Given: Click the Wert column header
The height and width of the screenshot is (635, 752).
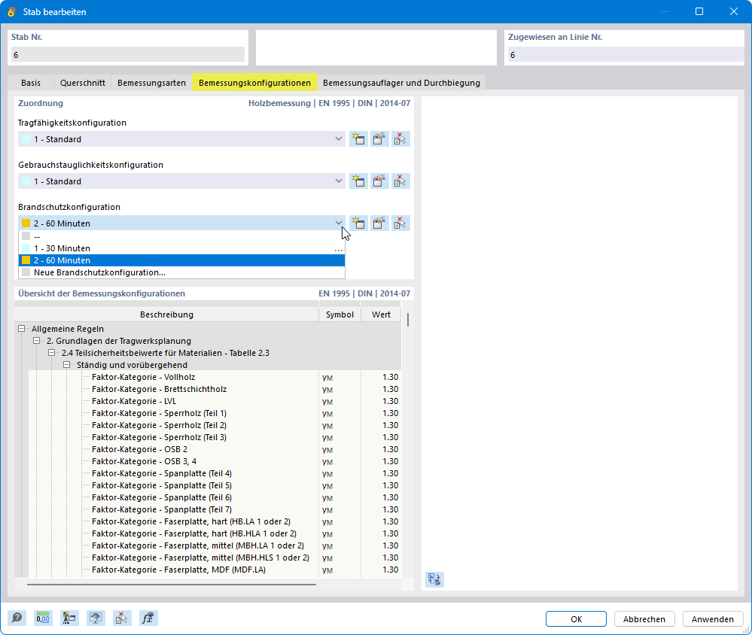Looking at the screenshot, I should click(x=381, y=314).
